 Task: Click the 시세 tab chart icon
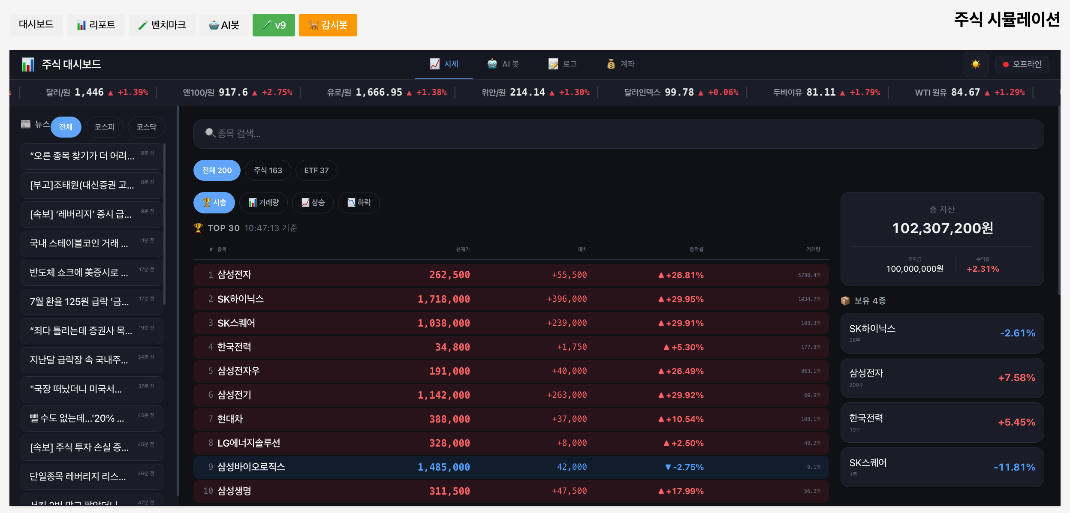(434, 64)
